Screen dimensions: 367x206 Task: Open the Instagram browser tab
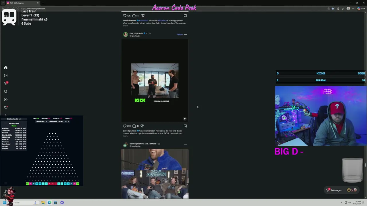(x=22, y=3)
